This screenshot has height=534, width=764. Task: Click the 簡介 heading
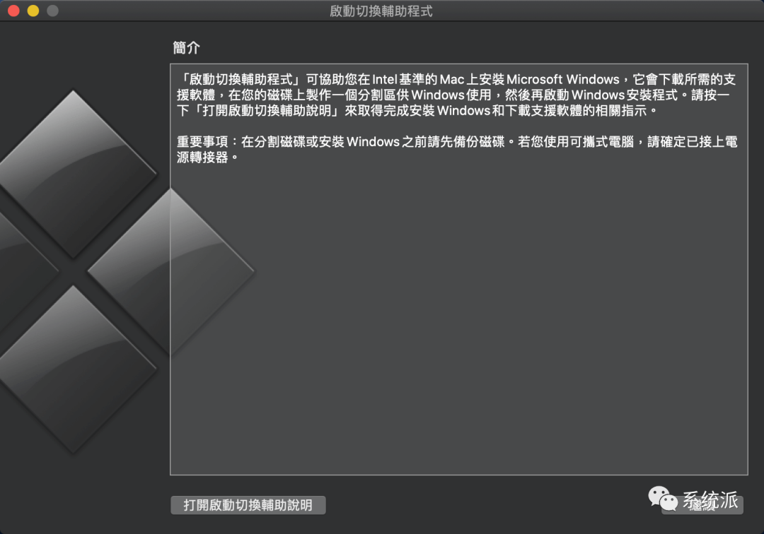(x=186, y=47)
